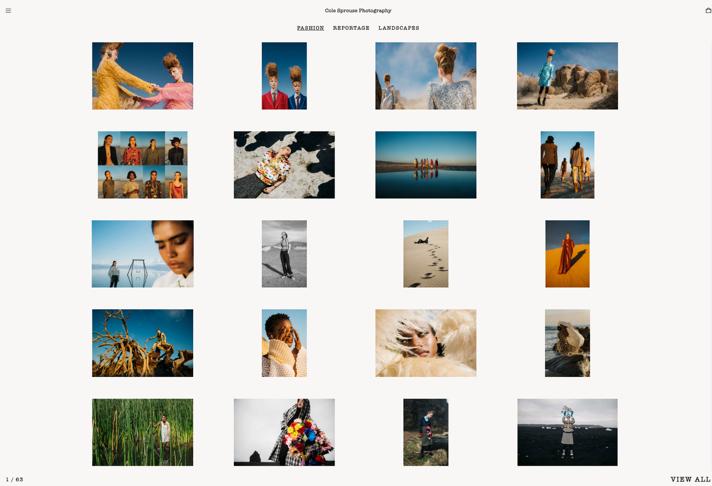Open close-up face in cream fur photo
Screen dimensions: 712x486
click(x=426, y=343)
